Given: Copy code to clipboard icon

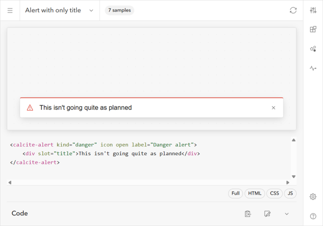Looking at the screenshot, I should coord(248,214).
